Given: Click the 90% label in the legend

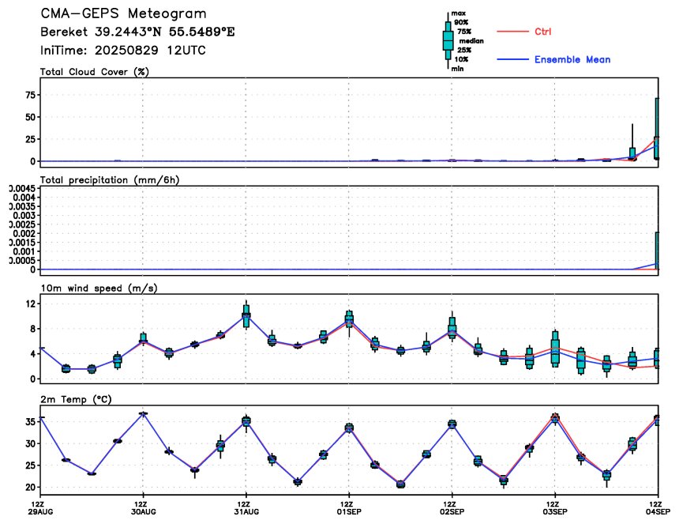Looking at the screenshot, I should [x=461, y=22].
